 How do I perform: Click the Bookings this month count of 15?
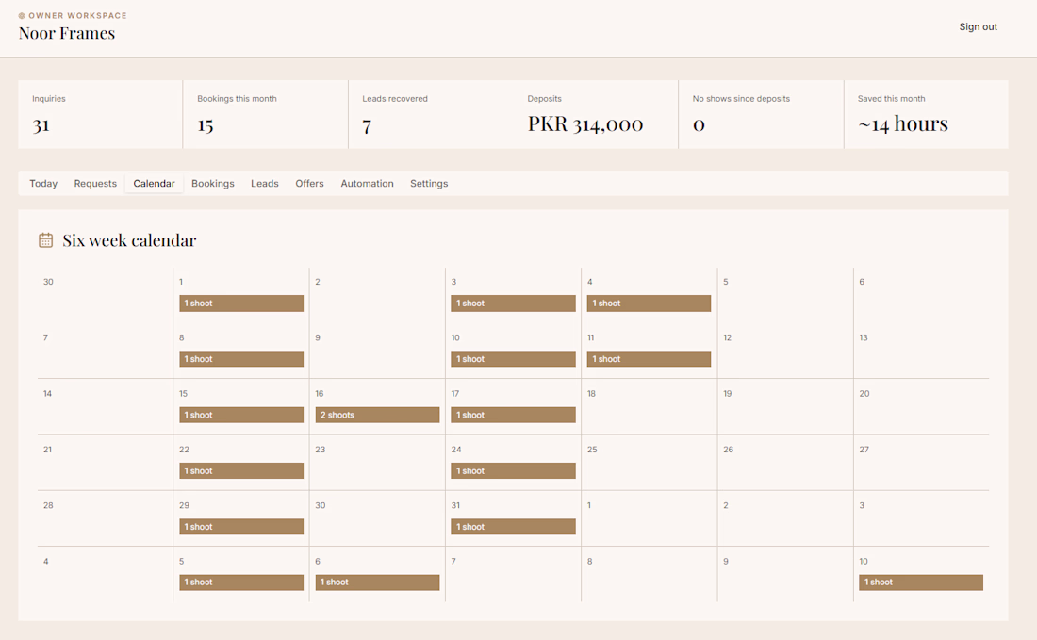click(x=205, y=125)
